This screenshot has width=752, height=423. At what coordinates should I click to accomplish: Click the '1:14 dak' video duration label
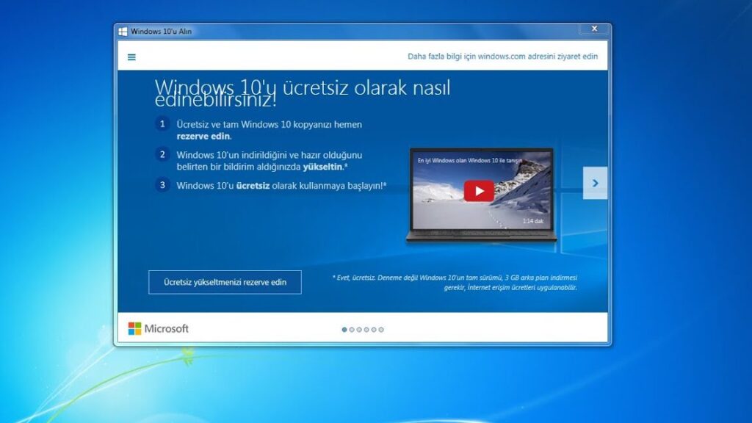[x=534, y=220]
